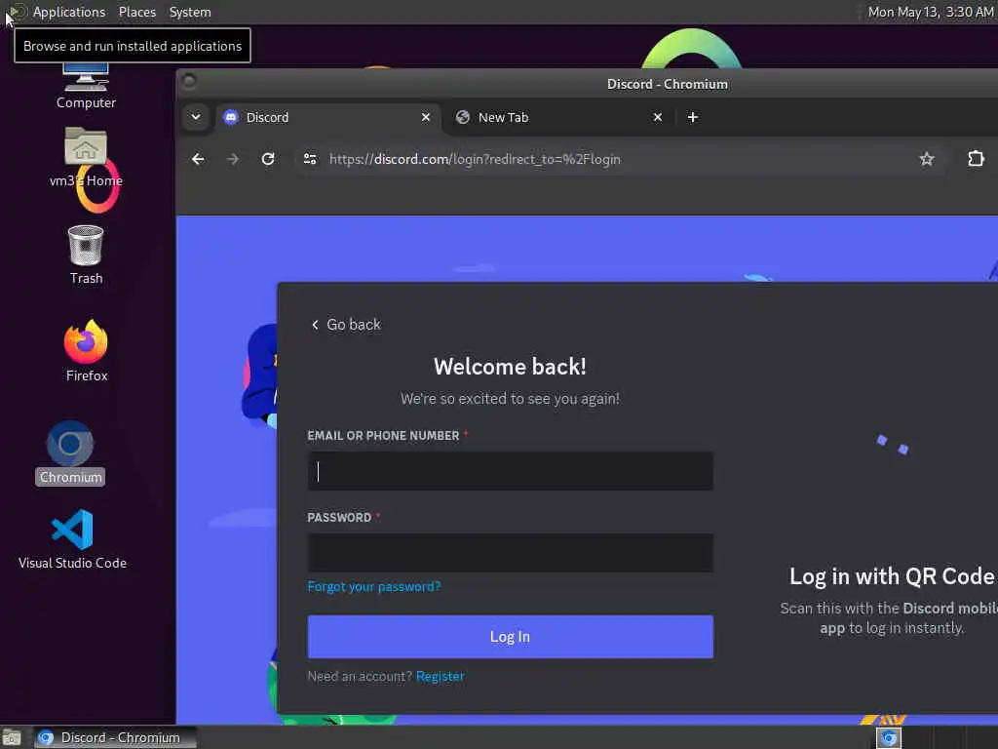Close the New Tab tab

(658, 117)
